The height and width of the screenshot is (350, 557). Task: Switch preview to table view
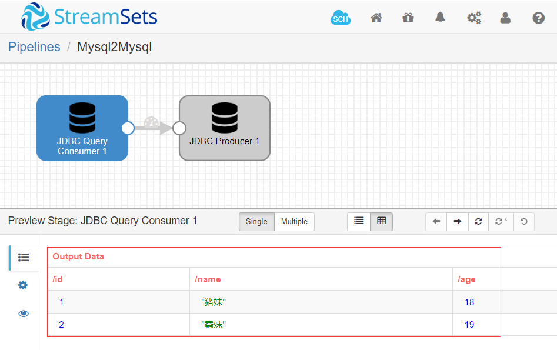[381, 221]
